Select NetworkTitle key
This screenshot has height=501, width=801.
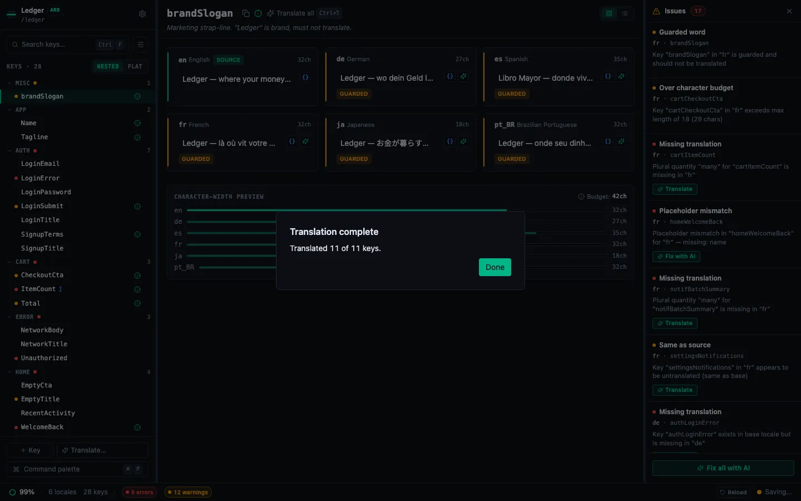coord(78,344)
